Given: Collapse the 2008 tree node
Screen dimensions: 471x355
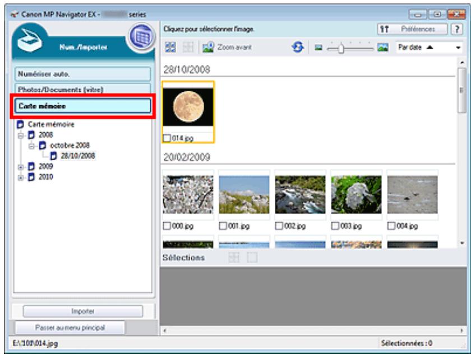Looking at the screenshot, I should [x=20, y=136].
